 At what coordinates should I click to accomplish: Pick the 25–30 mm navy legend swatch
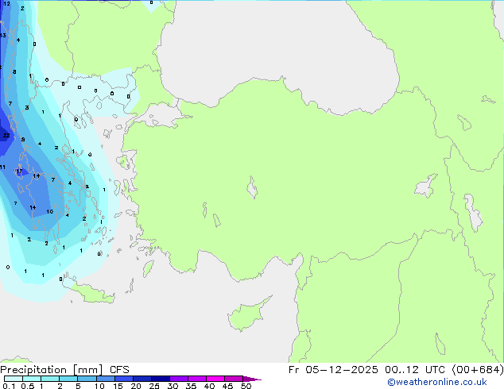point(160,379)
